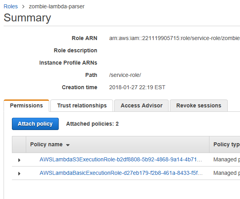The image size is (240, 199).
Task: Click the breadcrumb chevron after Roles
Action: 23,7
